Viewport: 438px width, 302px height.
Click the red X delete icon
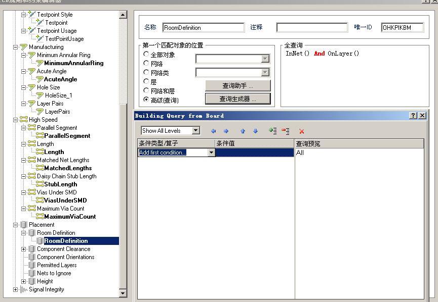click(302, 131)
